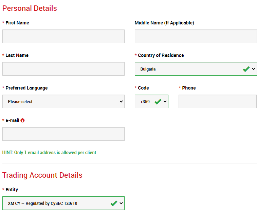274x214 pixels.
Task: Click into the Middle Name input box
Action: tap(196, 36)
